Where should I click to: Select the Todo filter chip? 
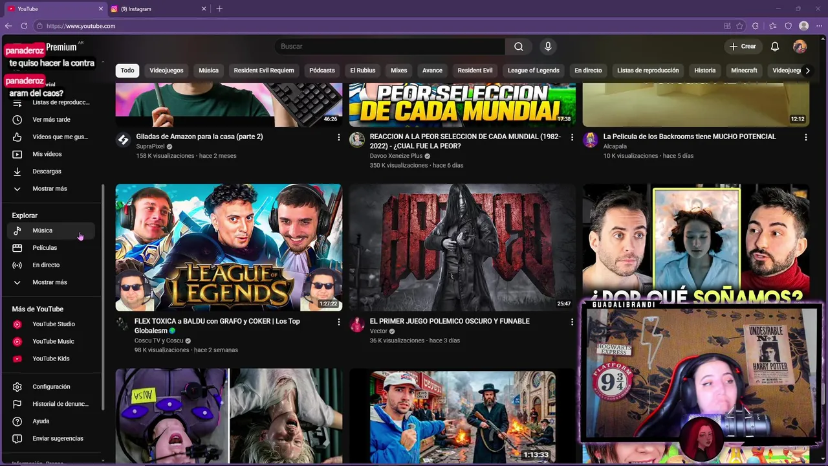(127, 71)
